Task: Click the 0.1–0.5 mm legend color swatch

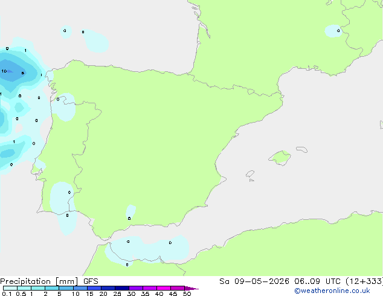Action: [10, 288]
